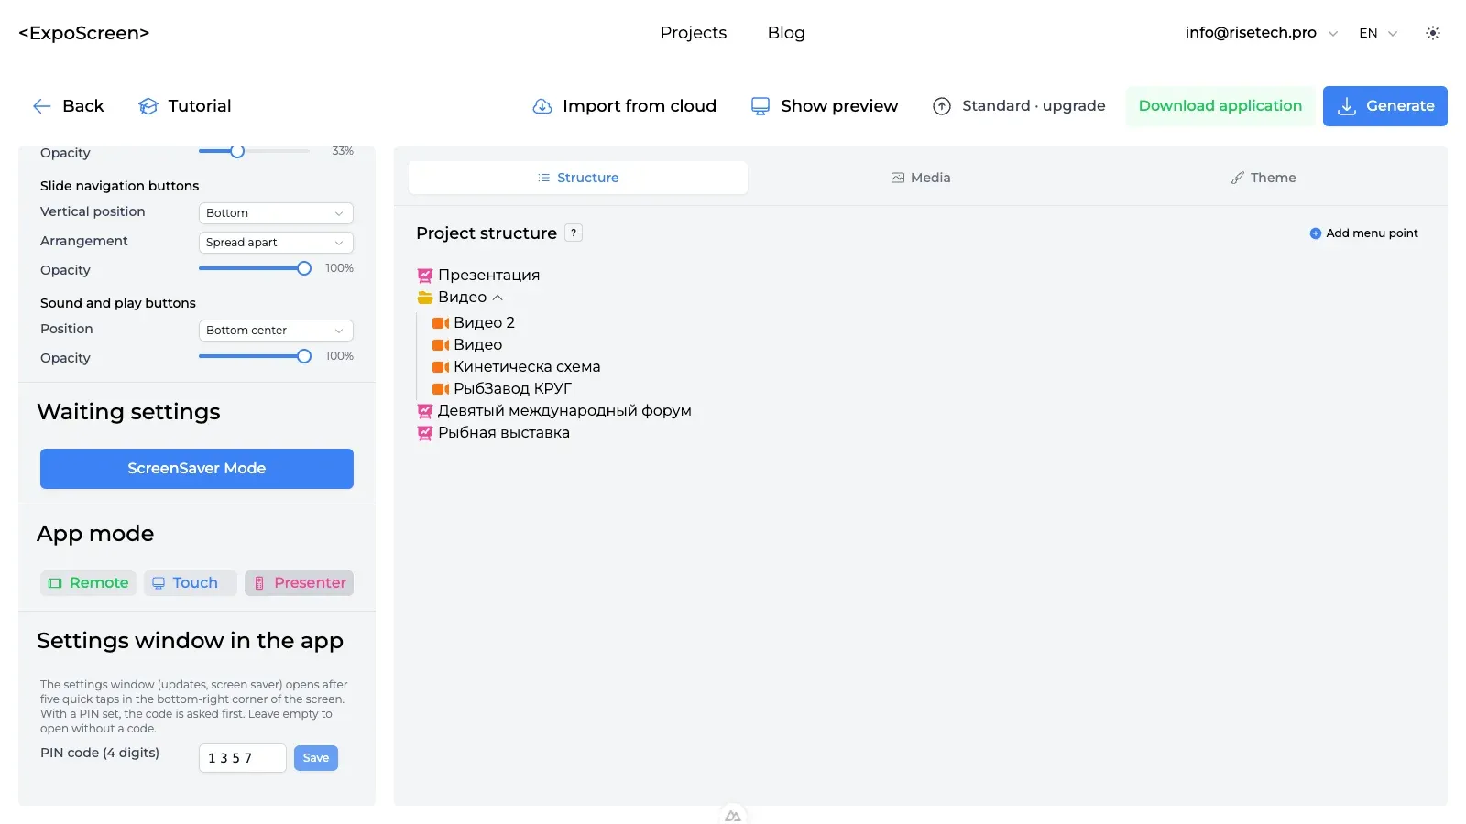
Task: Click the camera icon of Видео 2
Action: (441, 323)
